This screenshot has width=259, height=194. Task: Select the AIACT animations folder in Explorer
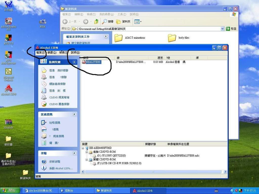(130, 38)
